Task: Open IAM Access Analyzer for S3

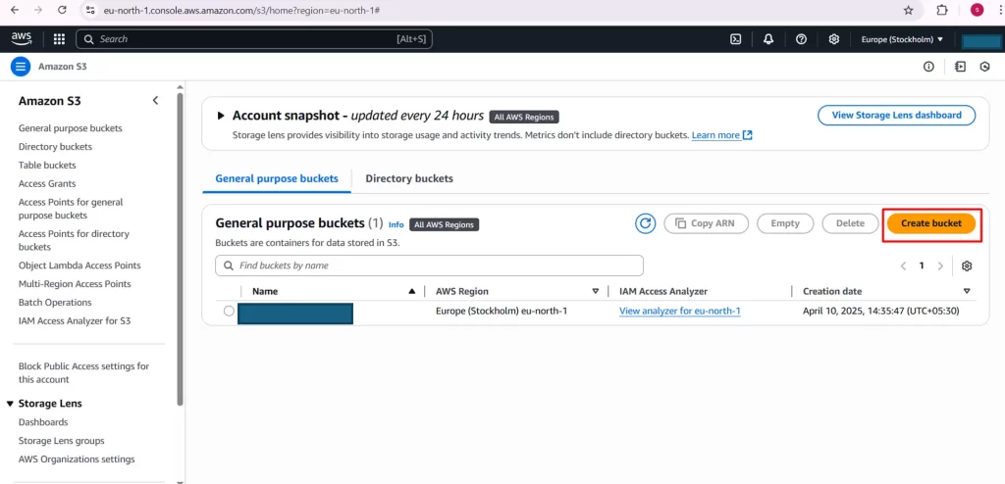Action: coord(75,320)
